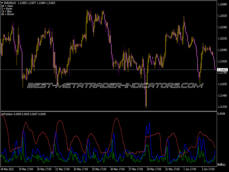This screenshot has width=229, height=172.
Task: Click the 24 May 17:00 time label
Action: pyautogui.click(x=81, y=169)
